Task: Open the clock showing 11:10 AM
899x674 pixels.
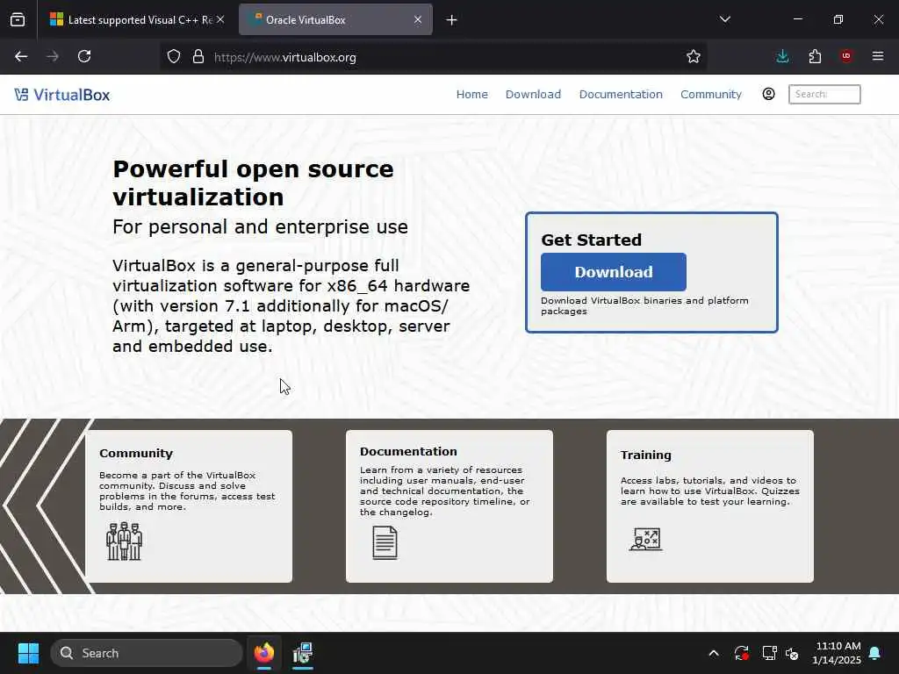Action: tap(837, 653)
